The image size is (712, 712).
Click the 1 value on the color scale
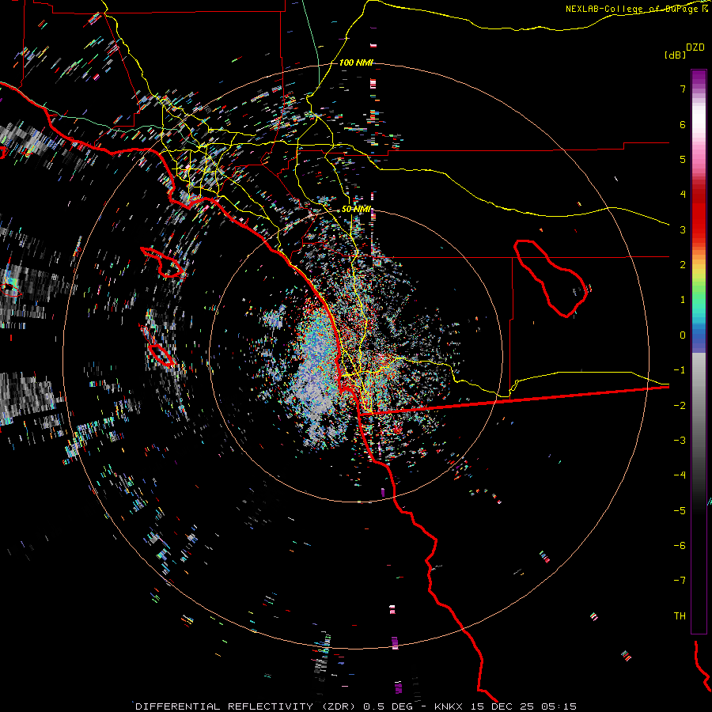coord(683,300)
